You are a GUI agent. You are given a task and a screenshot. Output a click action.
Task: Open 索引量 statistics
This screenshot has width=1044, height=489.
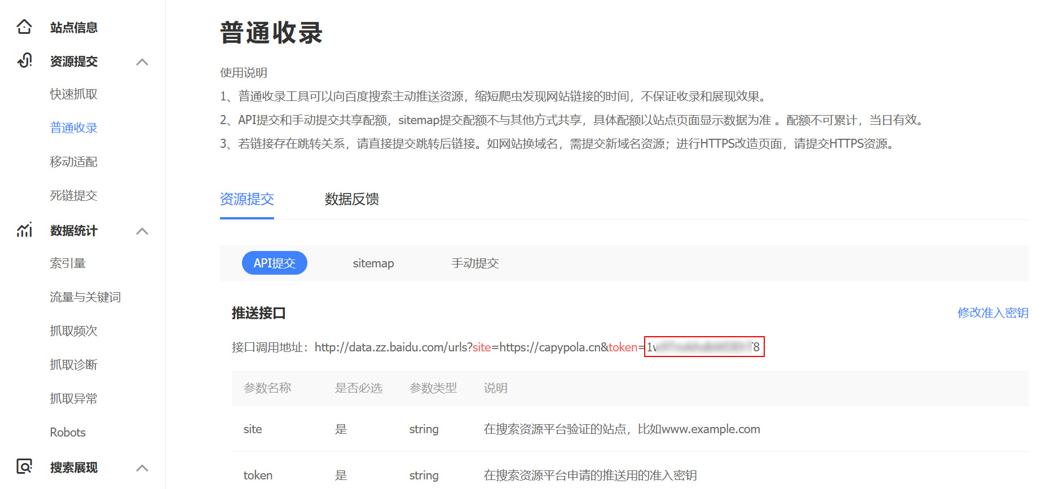click(68, 263)
